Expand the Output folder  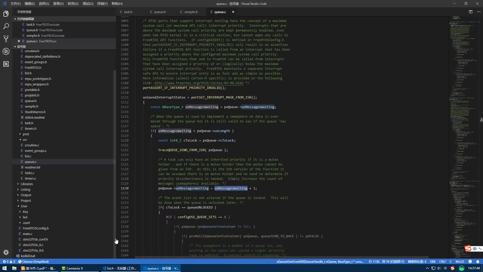(x=26, y=195)
